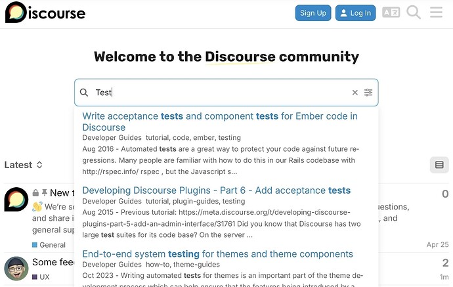453x287 pixels.
Task: Click the blue General category color square
Action: [x=35, y=245]
